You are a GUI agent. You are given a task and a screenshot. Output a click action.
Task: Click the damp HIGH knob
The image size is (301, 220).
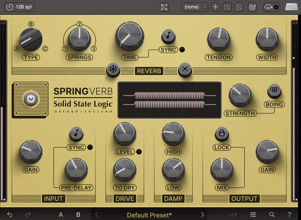click(173, 134)
